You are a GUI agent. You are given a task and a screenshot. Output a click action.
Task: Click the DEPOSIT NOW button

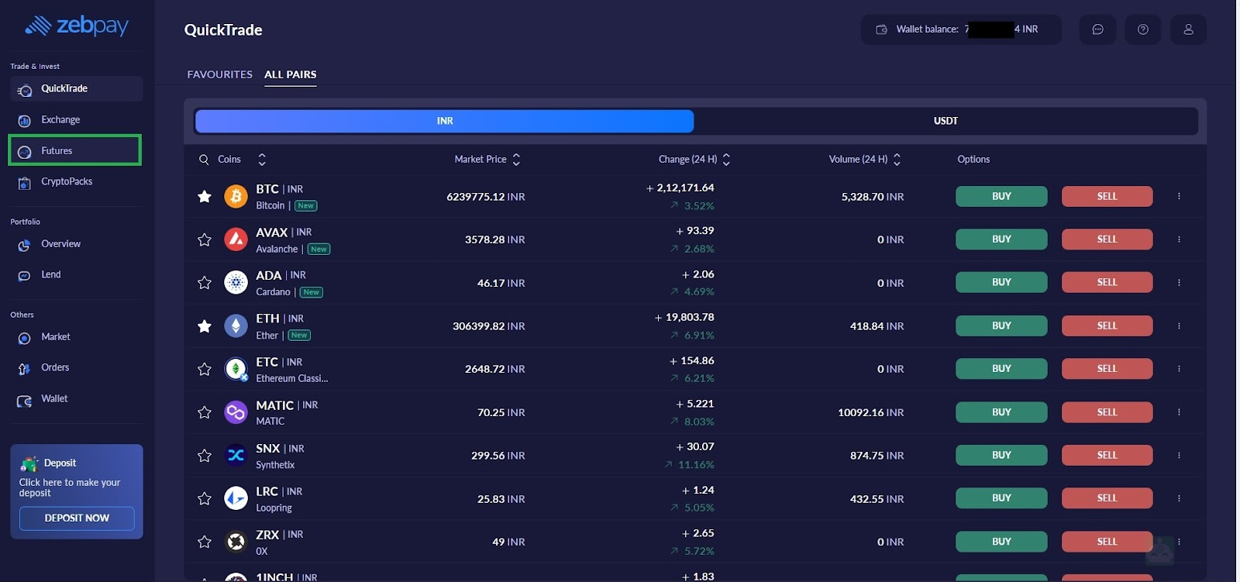77,518
